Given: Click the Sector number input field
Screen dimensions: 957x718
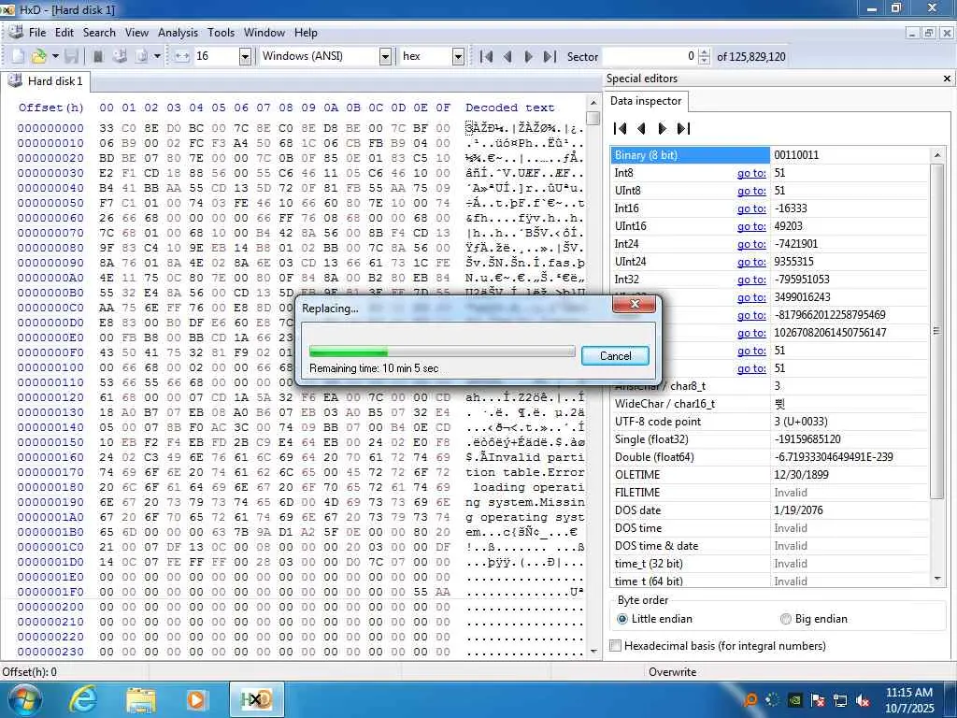Looking at the screenshot, I should pos(650,57).
